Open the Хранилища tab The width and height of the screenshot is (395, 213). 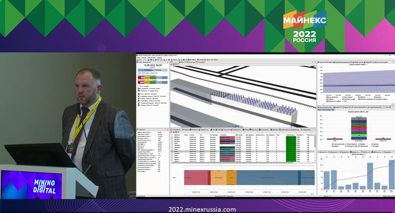pos(284,130)
